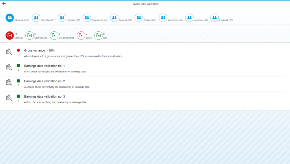Open the Regensburg (A3) payroll area

click(87, 18)
